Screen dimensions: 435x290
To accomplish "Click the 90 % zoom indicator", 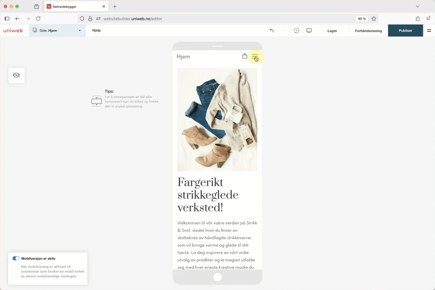I will pyautogui.click(x=362, y=19).
